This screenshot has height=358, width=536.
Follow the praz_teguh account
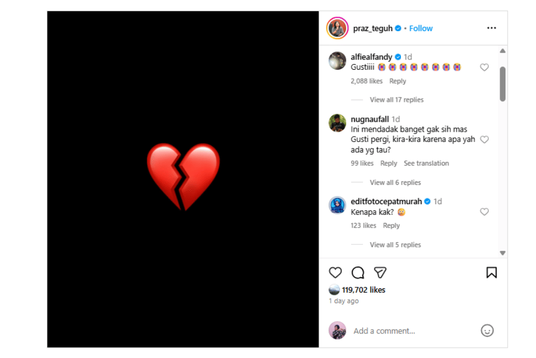tap(420, 28)
